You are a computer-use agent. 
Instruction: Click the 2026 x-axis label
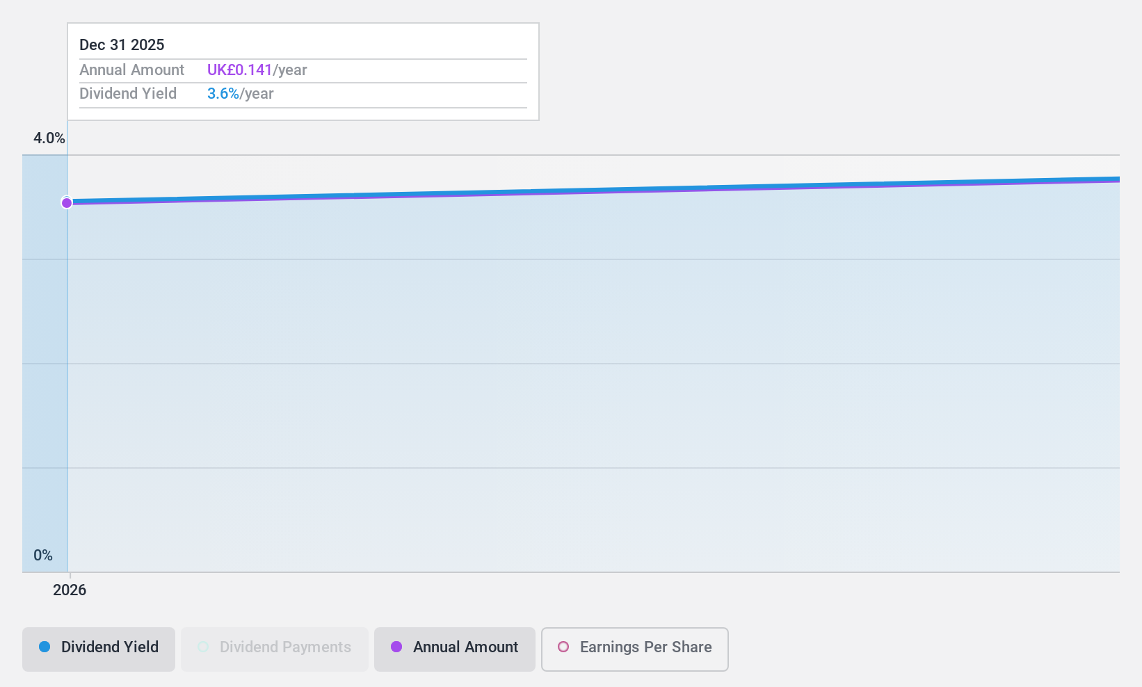pyautogui.click(x=70, y=590)
